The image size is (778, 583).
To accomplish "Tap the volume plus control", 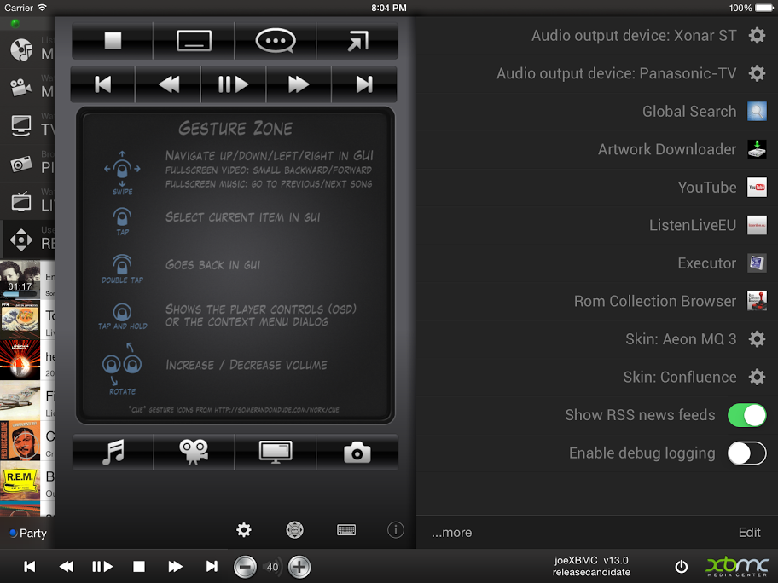I will (299, 566).
